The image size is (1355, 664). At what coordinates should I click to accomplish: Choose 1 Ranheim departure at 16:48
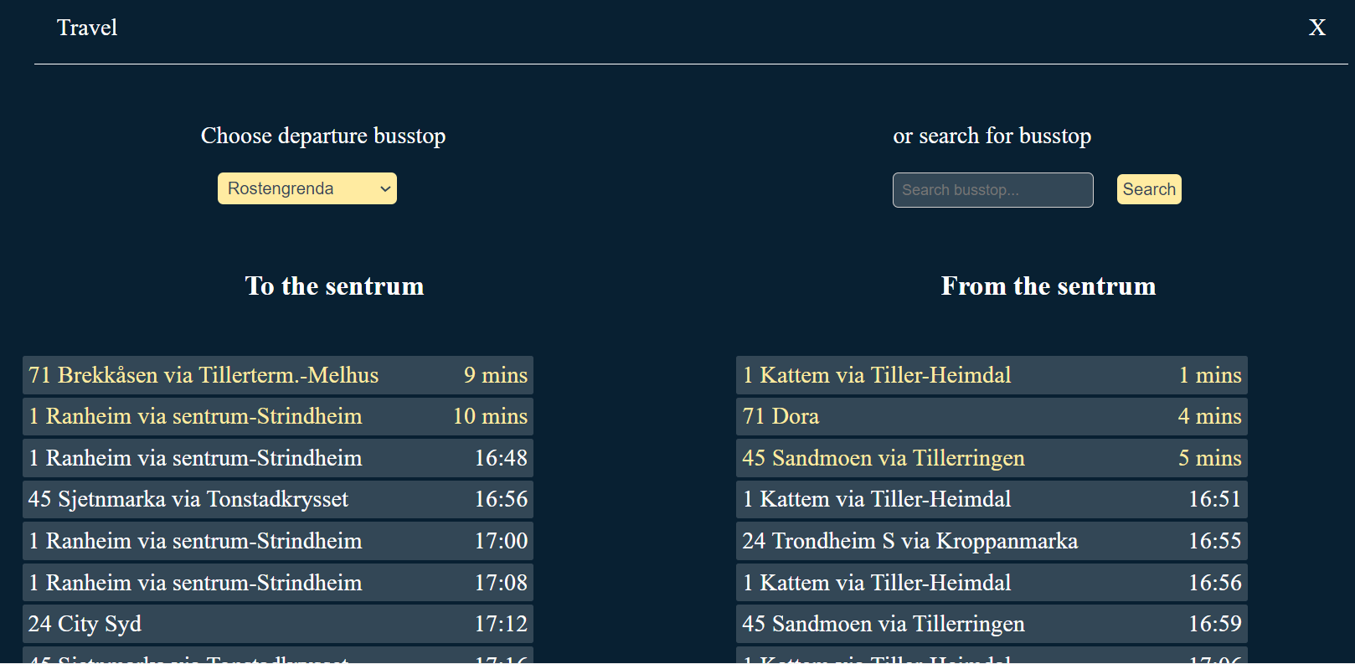click(x=278, y=458)
